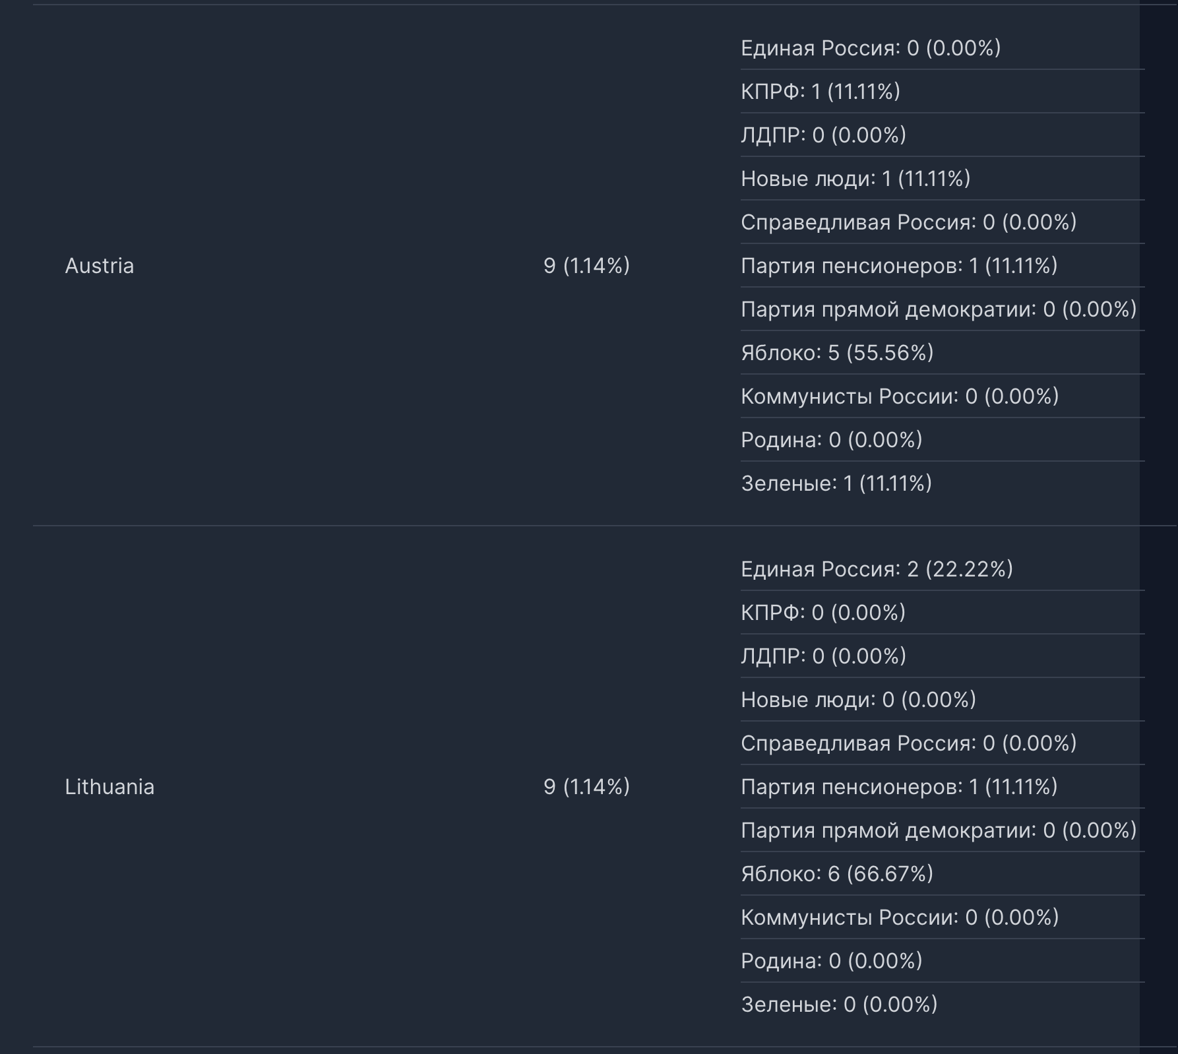Select 'КПРФ: 0 (0.00%)' in Lithuania's row

(x=823, y=613)
